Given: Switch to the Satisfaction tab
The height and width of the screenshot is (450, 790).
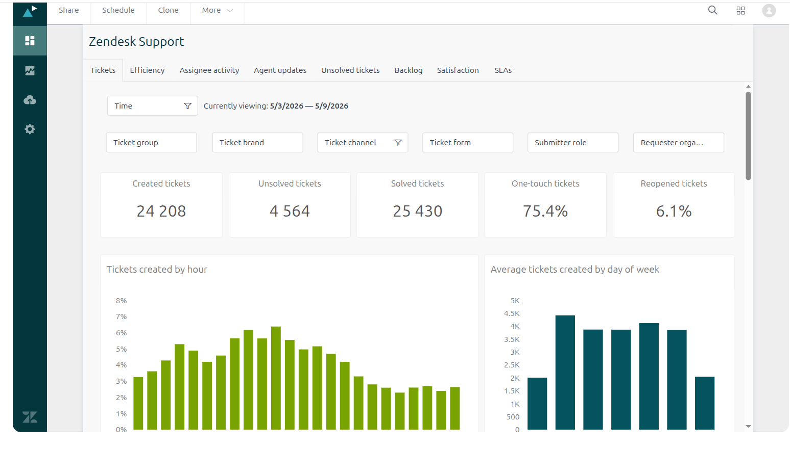Looking at the screenshot, I should pos(458,70).
